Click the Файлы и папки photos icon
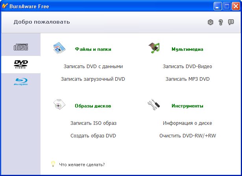 click(x=59, y=48)
